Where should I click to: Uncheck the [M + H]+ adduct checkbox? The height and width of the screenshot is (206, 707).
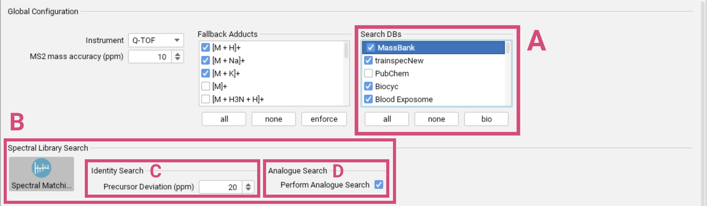coord(206,48)
